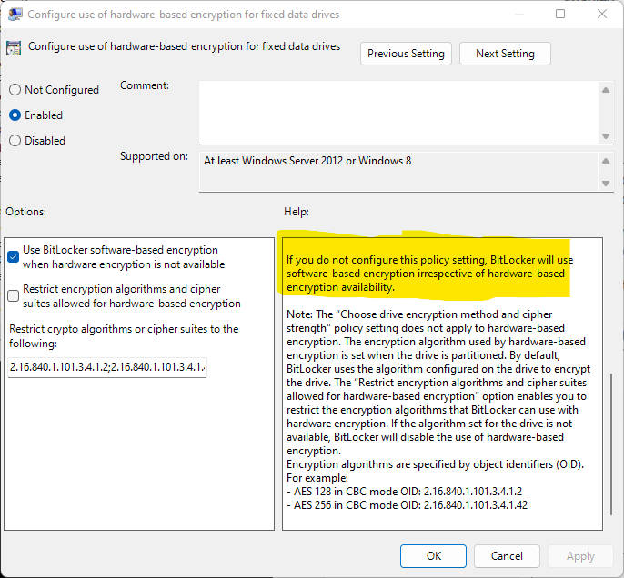Click the 'Supported on:' label

coord(154,156)
